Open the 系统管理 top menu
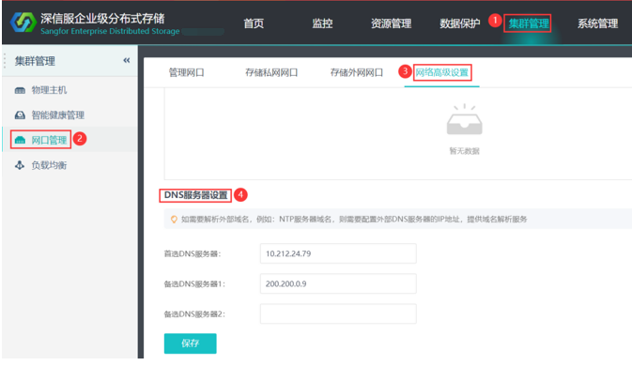The height and width of the screenshot is (366, 632). [598, 23]
